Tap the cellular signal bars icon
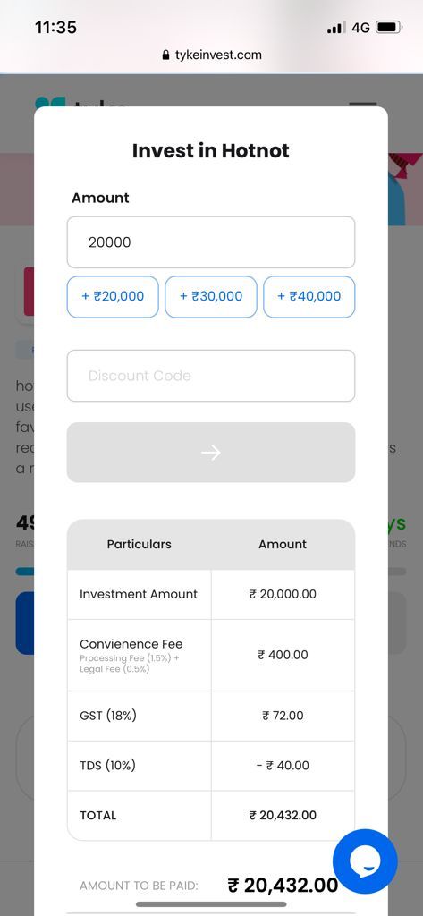The width and height of the screenshot is (423, 916). [x=336, y=28]
